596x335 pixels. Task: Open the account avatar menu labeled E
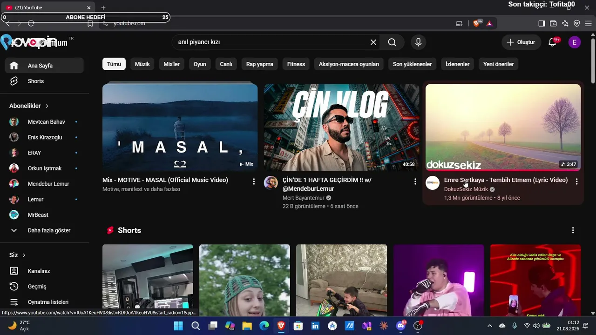click(574, 42)
